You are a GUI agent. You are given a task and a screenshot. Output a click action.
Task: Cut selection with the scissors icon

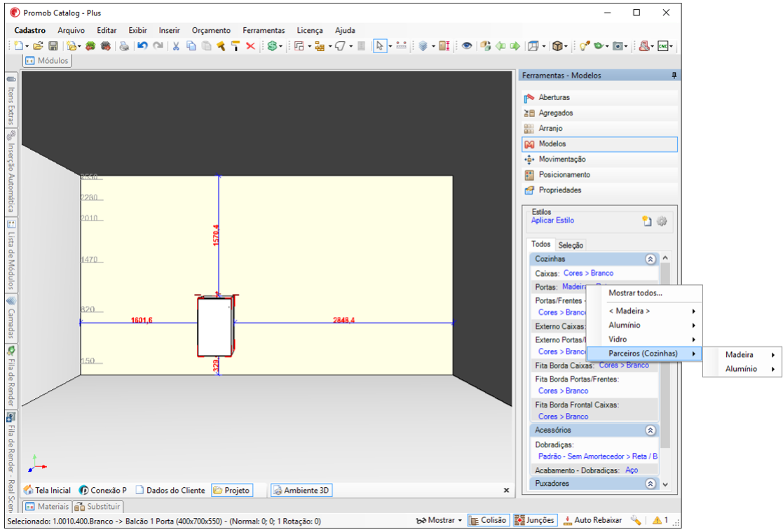176,46
